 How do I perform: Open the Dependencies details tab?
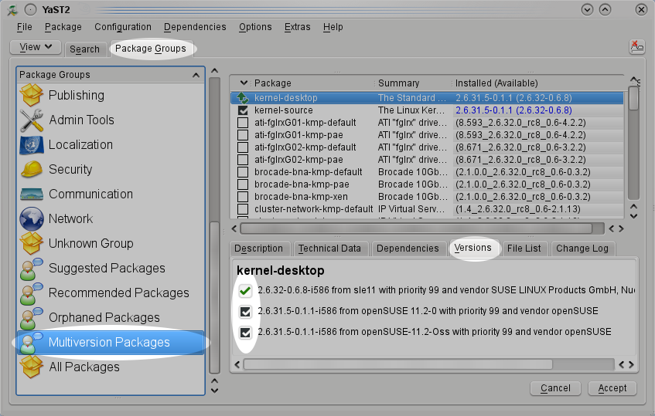tap(408, 249)
